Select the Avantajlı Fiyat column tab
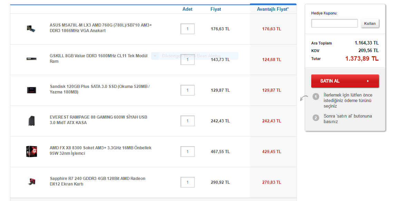 273,9
